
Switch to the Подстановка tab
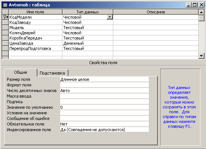(x=52, y=73)
